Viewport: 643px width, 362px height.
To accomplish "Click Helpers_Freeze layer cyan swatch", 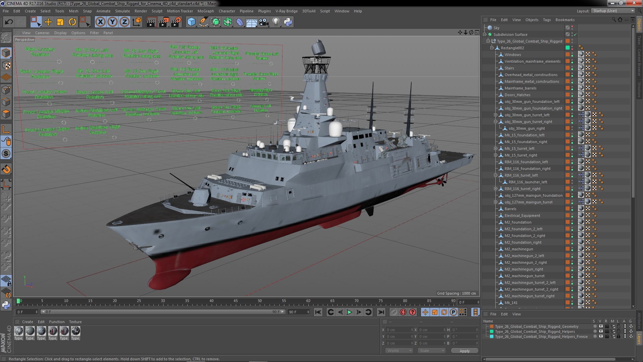I will coord(492,337).
